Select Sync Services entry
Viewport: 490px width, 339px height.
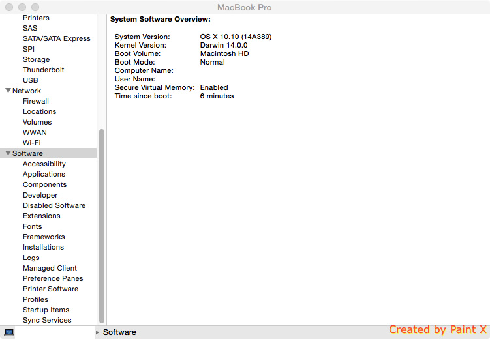click(x=47, y=320)
